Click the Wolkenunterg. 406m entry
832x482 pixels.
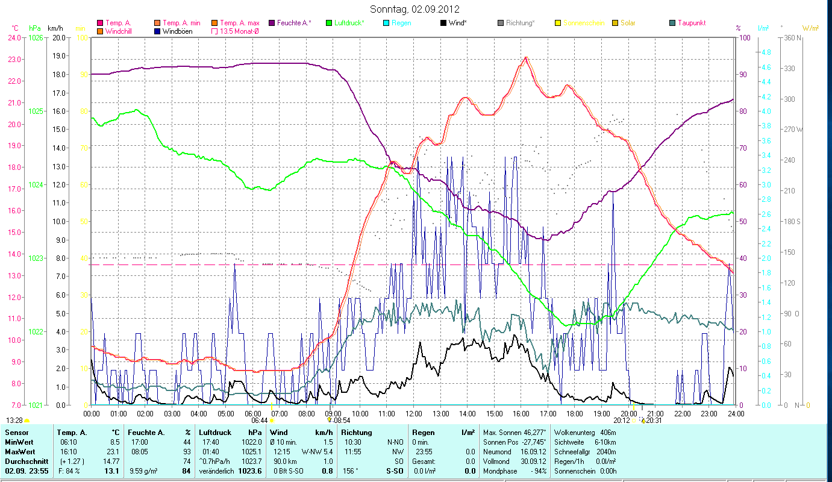(584, 433)
